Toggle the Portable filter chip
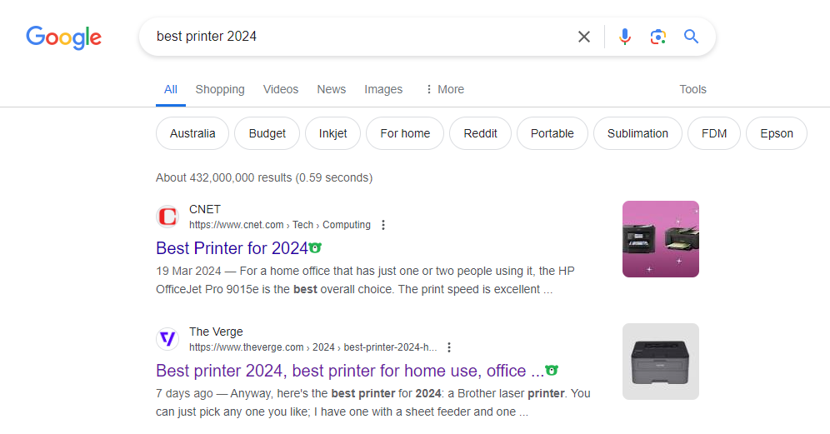 tap(552, 133)
